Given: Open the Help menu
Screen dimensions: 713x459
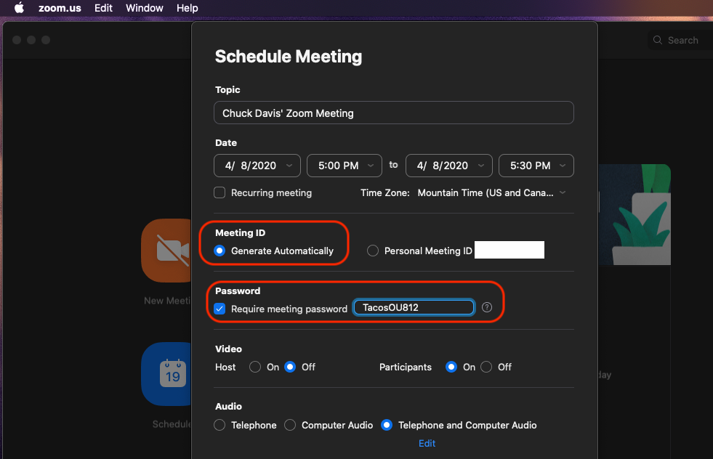Looking at the screenshot, I should coord(187,8).
